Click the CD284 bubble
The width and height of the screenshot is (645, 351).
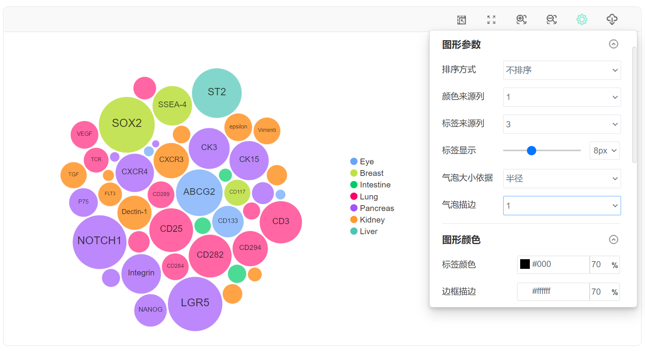(175, 267)
